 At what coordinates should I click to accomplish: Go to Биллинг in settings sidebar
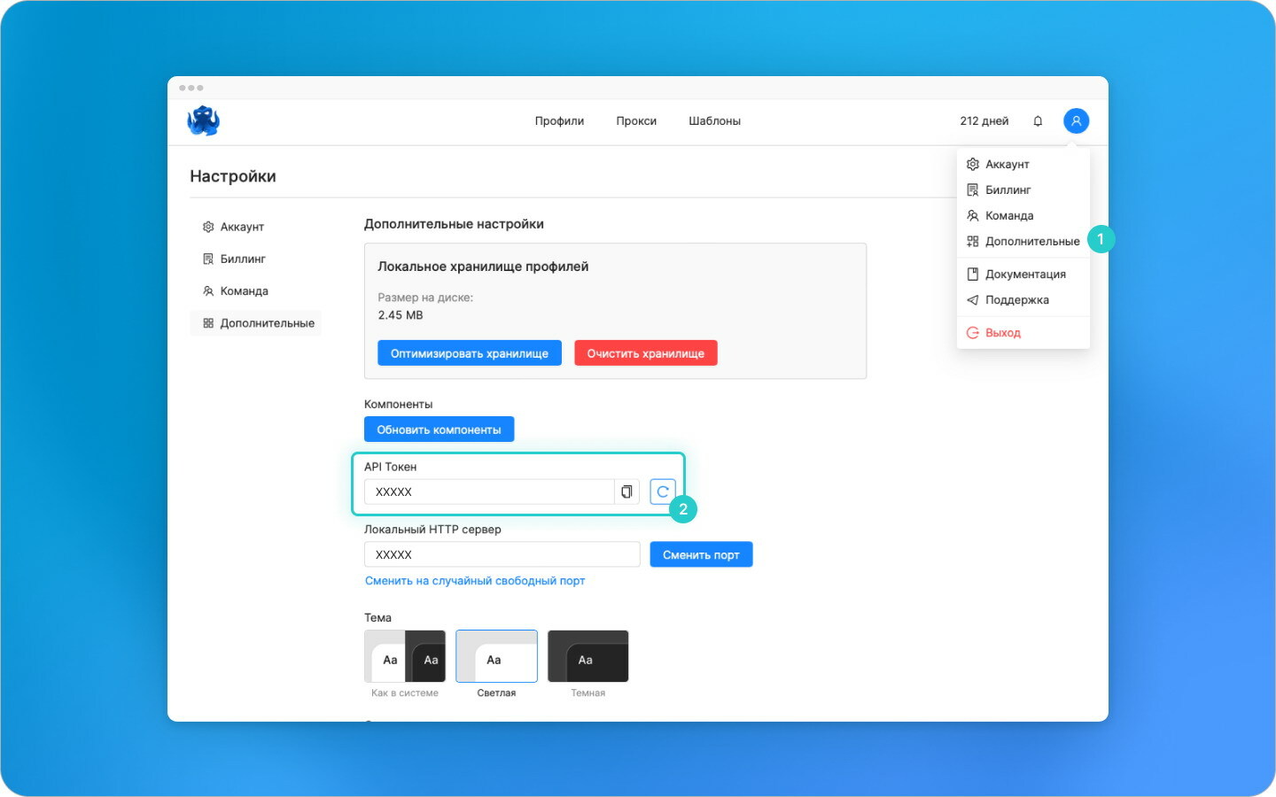coord(255,259)
